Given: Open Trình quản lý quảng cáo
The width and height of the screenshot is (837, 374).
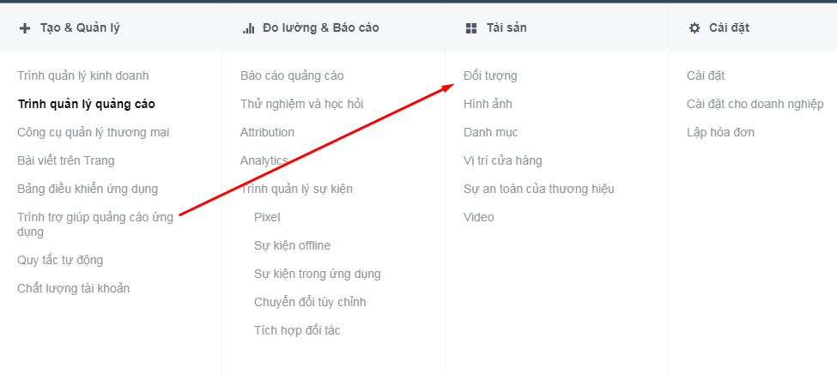Looking at the screenshot, I should (x=87, y=104).
